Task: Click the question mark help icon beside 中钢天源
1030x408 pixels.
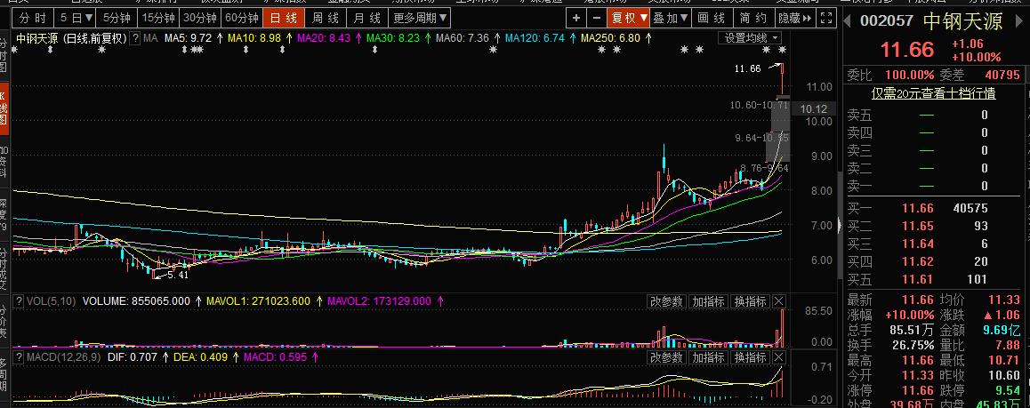Action: (134, 38)
